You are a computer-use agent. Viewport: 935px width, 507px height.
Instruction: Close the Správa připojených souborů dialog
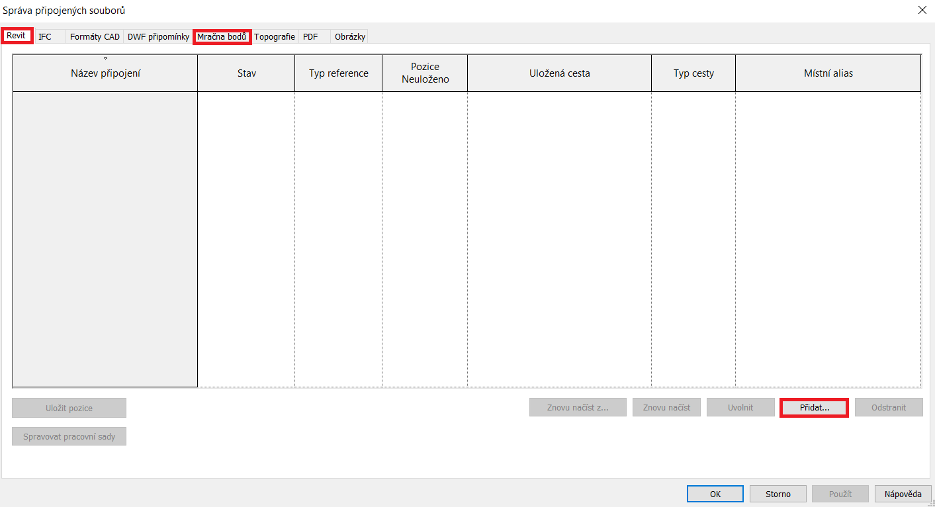922,10
